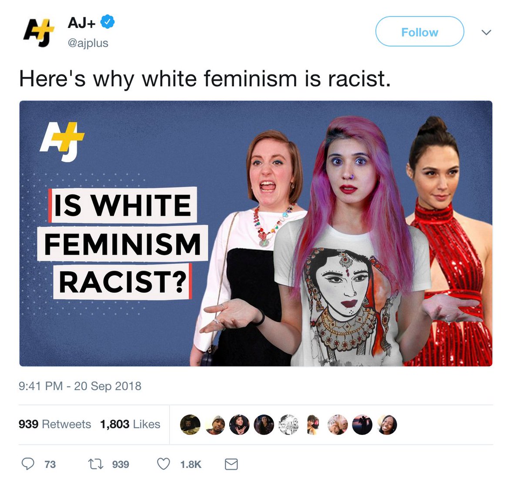Open the AJ+ display name
The width and height of the screenshot is (522, 484).
(81, 22)
